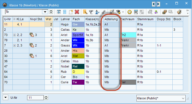
Task: Select the Hugo teacher cell
Action: point(66,24)
